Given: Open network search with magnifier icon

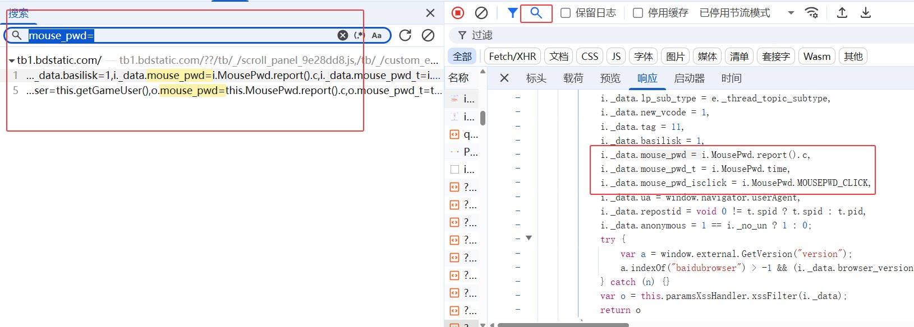Looking at the screenshot, I should point(536,13).
